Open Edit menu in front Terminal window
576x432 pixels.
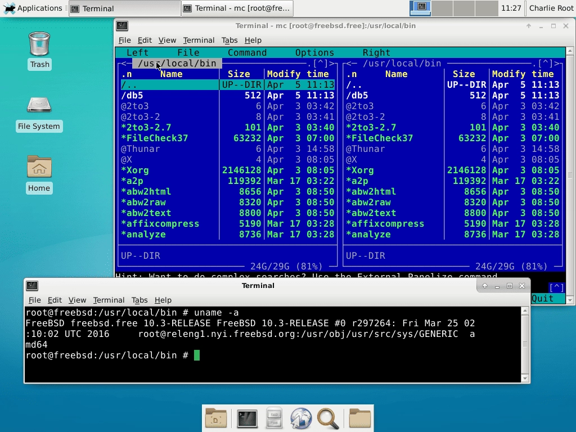(55, 300)
